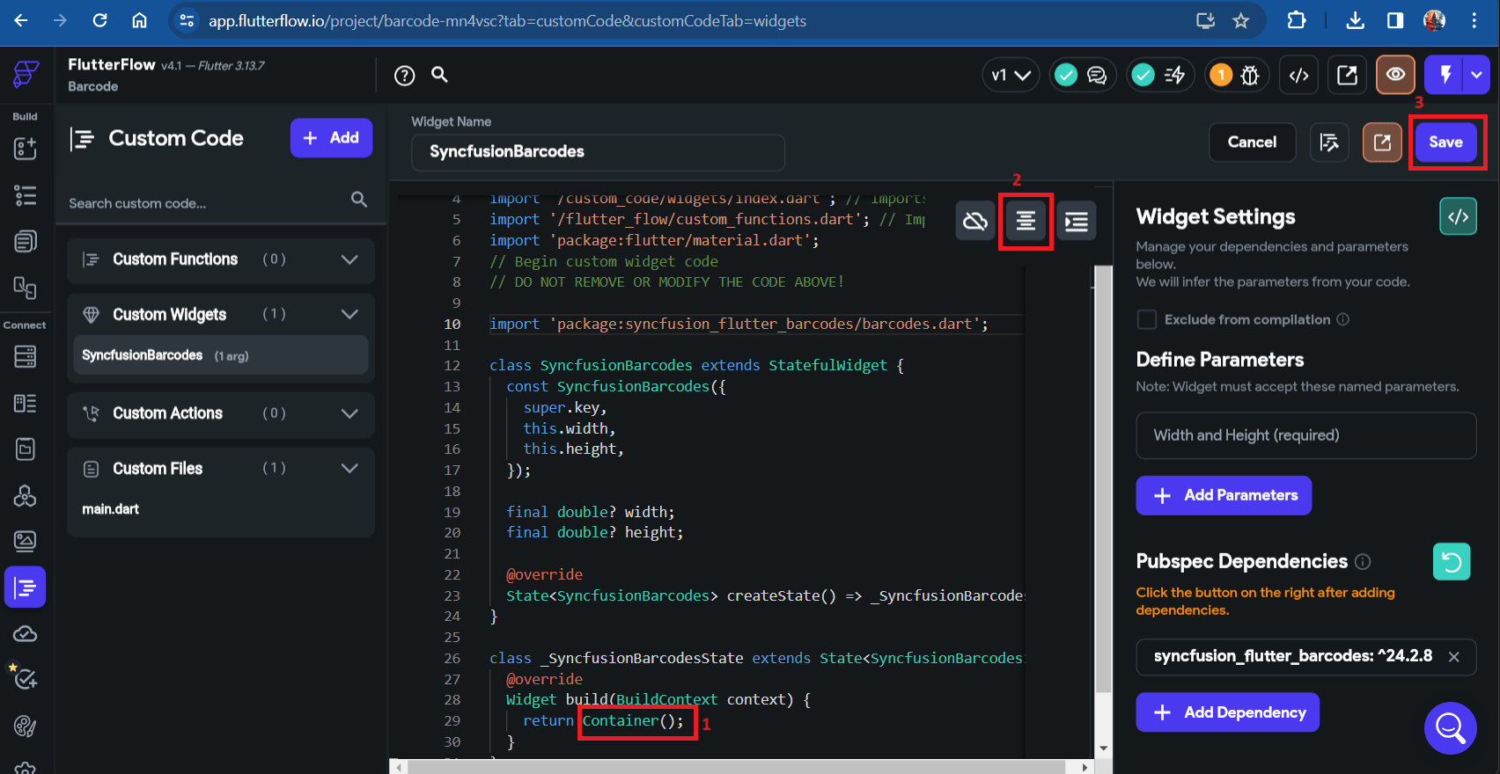
Task: Click the compilation info icon
Action: point(1342,319)
